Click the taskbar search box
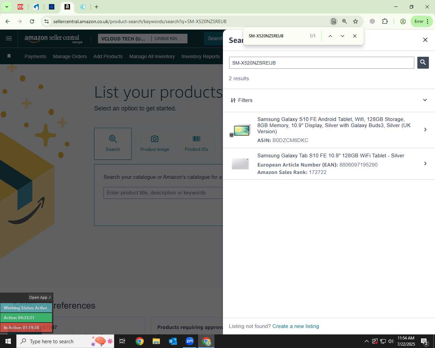 click(65, 341)
